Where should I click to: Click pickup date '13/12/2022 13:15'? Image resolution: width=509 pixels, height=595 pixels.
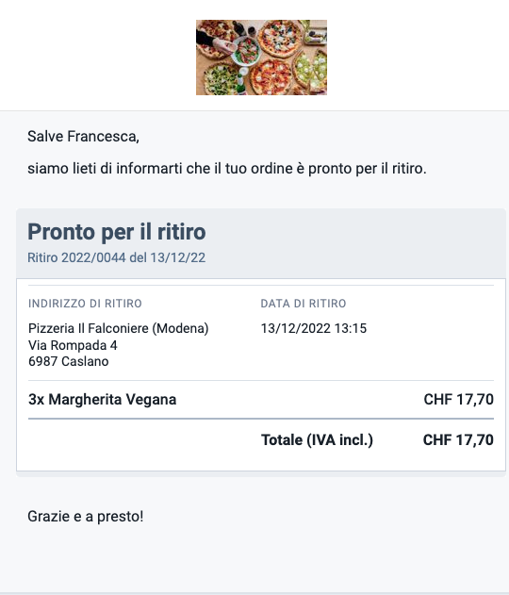tap(314, 328)
